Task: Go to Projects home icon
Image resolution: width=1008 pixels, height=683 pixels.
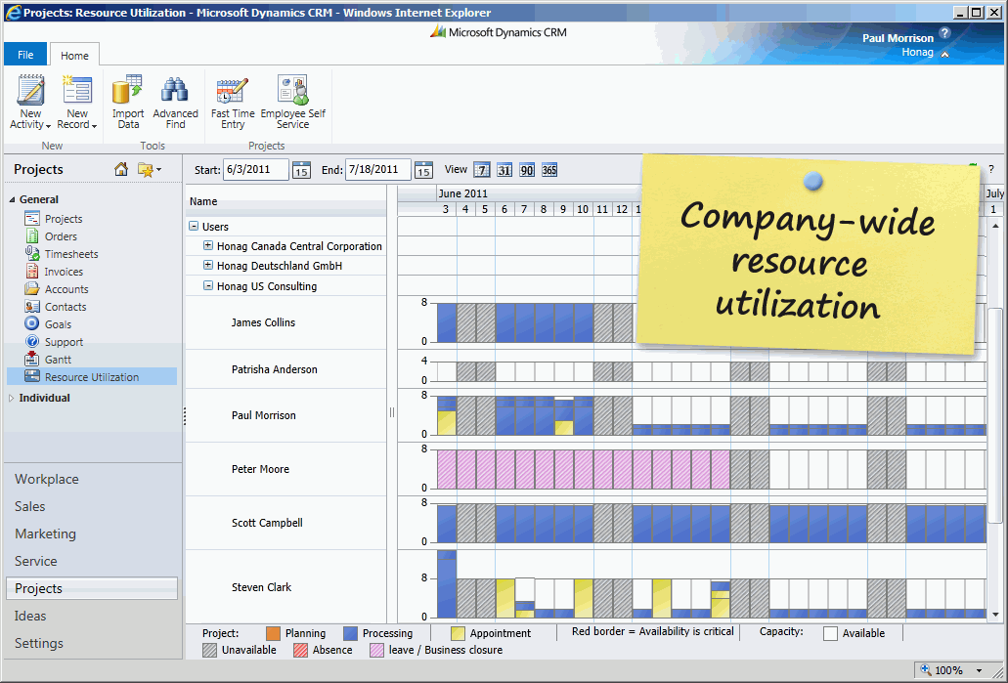Action: [x=121, y=170]
